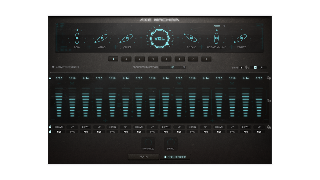320x180 pixels.
Task: Click the second step's velocity bar
Action: click(x=72, y=103)
